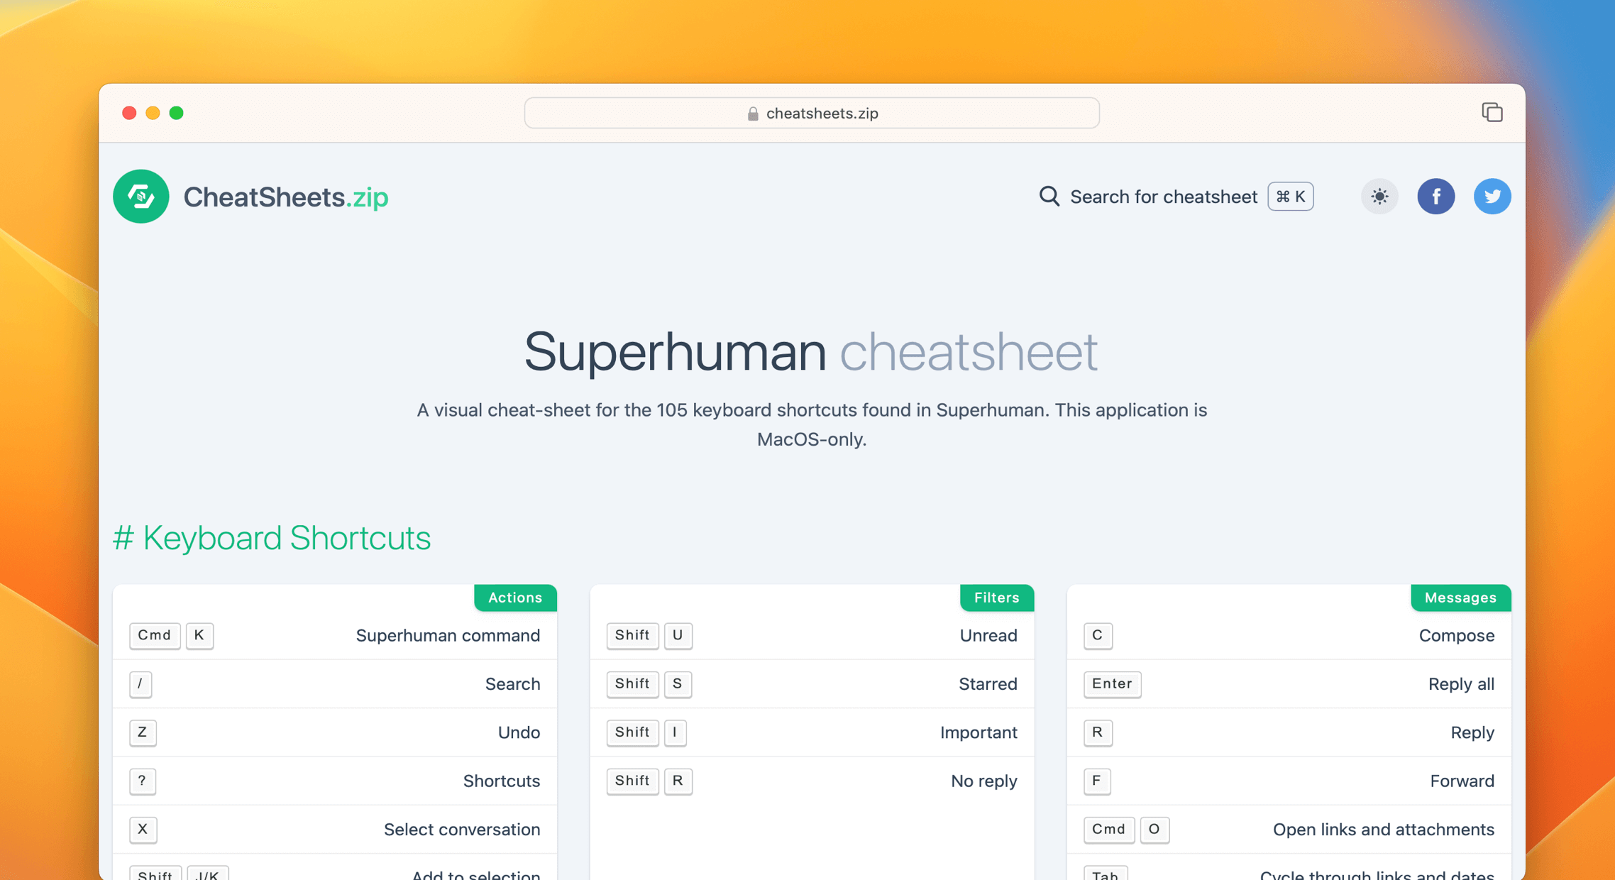The image size is (1615, 880).
Task: Select the Filters section tag
Action: pyautogui.click(x=996, y=598)
